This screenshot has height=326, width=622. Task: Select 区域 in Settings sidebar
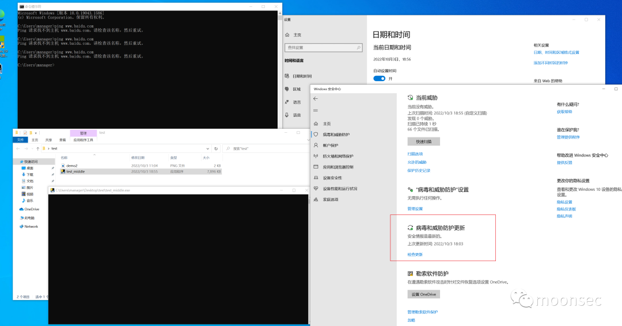293,89
